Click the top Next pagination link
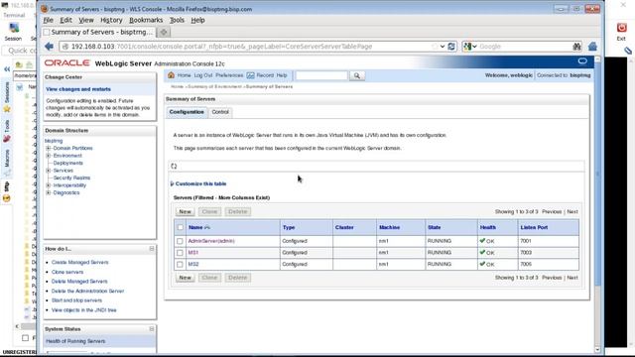This screenshot has width=635, height=357. pyautogui.click(x=572, y=211)
